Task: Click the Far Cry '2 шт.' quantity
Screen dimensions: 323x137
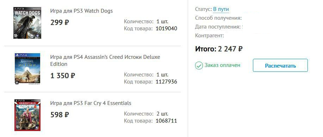Action: click(162, 113)
